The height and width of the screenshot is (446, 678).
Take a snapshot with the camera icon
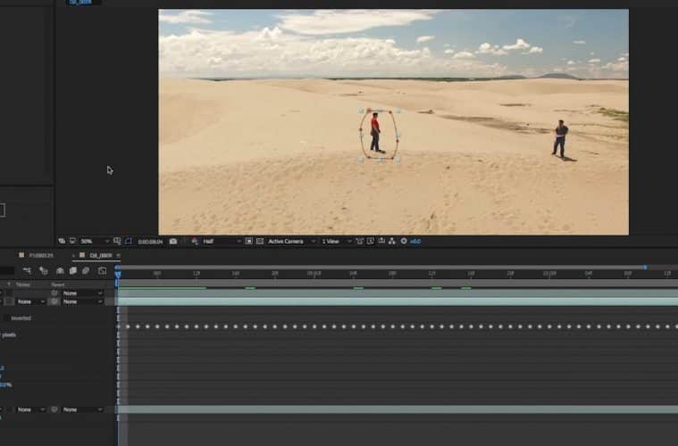pos(172,241)
